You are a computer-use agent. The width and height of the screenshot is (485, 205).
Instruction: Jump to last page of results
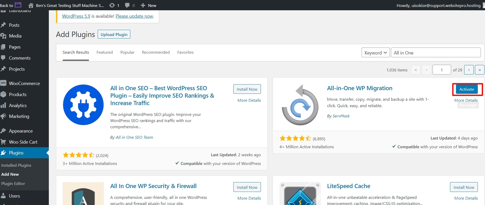coord(480,70)
